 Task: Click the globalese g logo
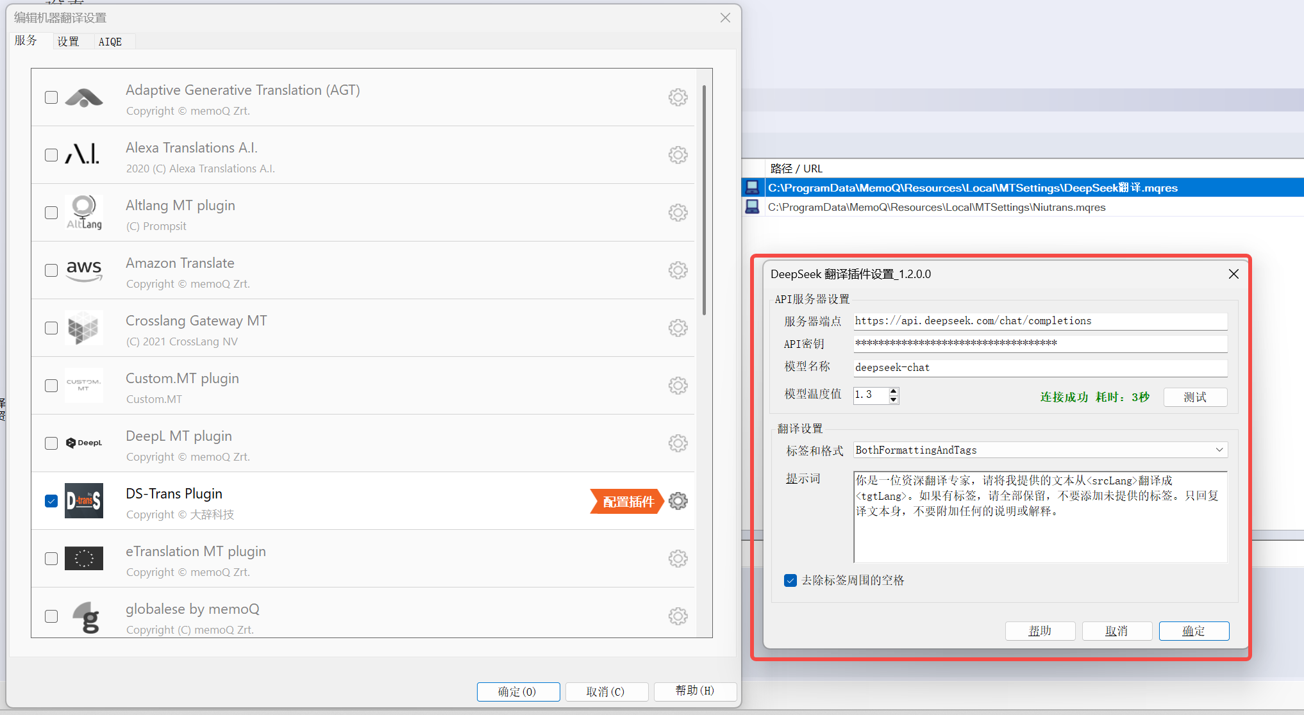tap(87, 617)
